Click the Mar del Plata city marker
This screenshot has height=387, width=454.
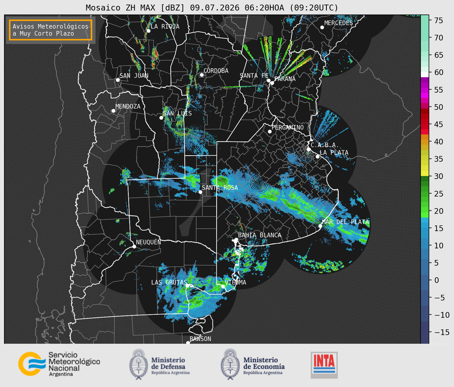click(320, 226)
